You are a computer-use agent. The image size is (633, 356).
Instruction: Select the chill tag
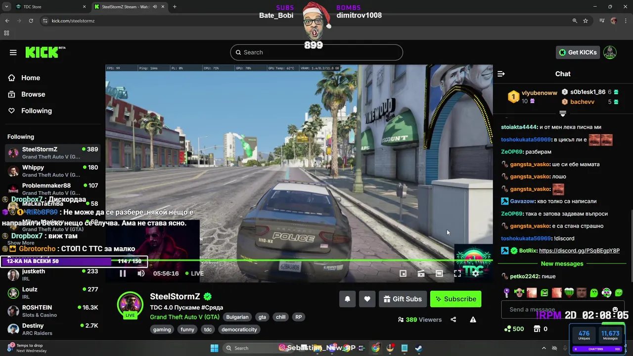tap(281, 317)
